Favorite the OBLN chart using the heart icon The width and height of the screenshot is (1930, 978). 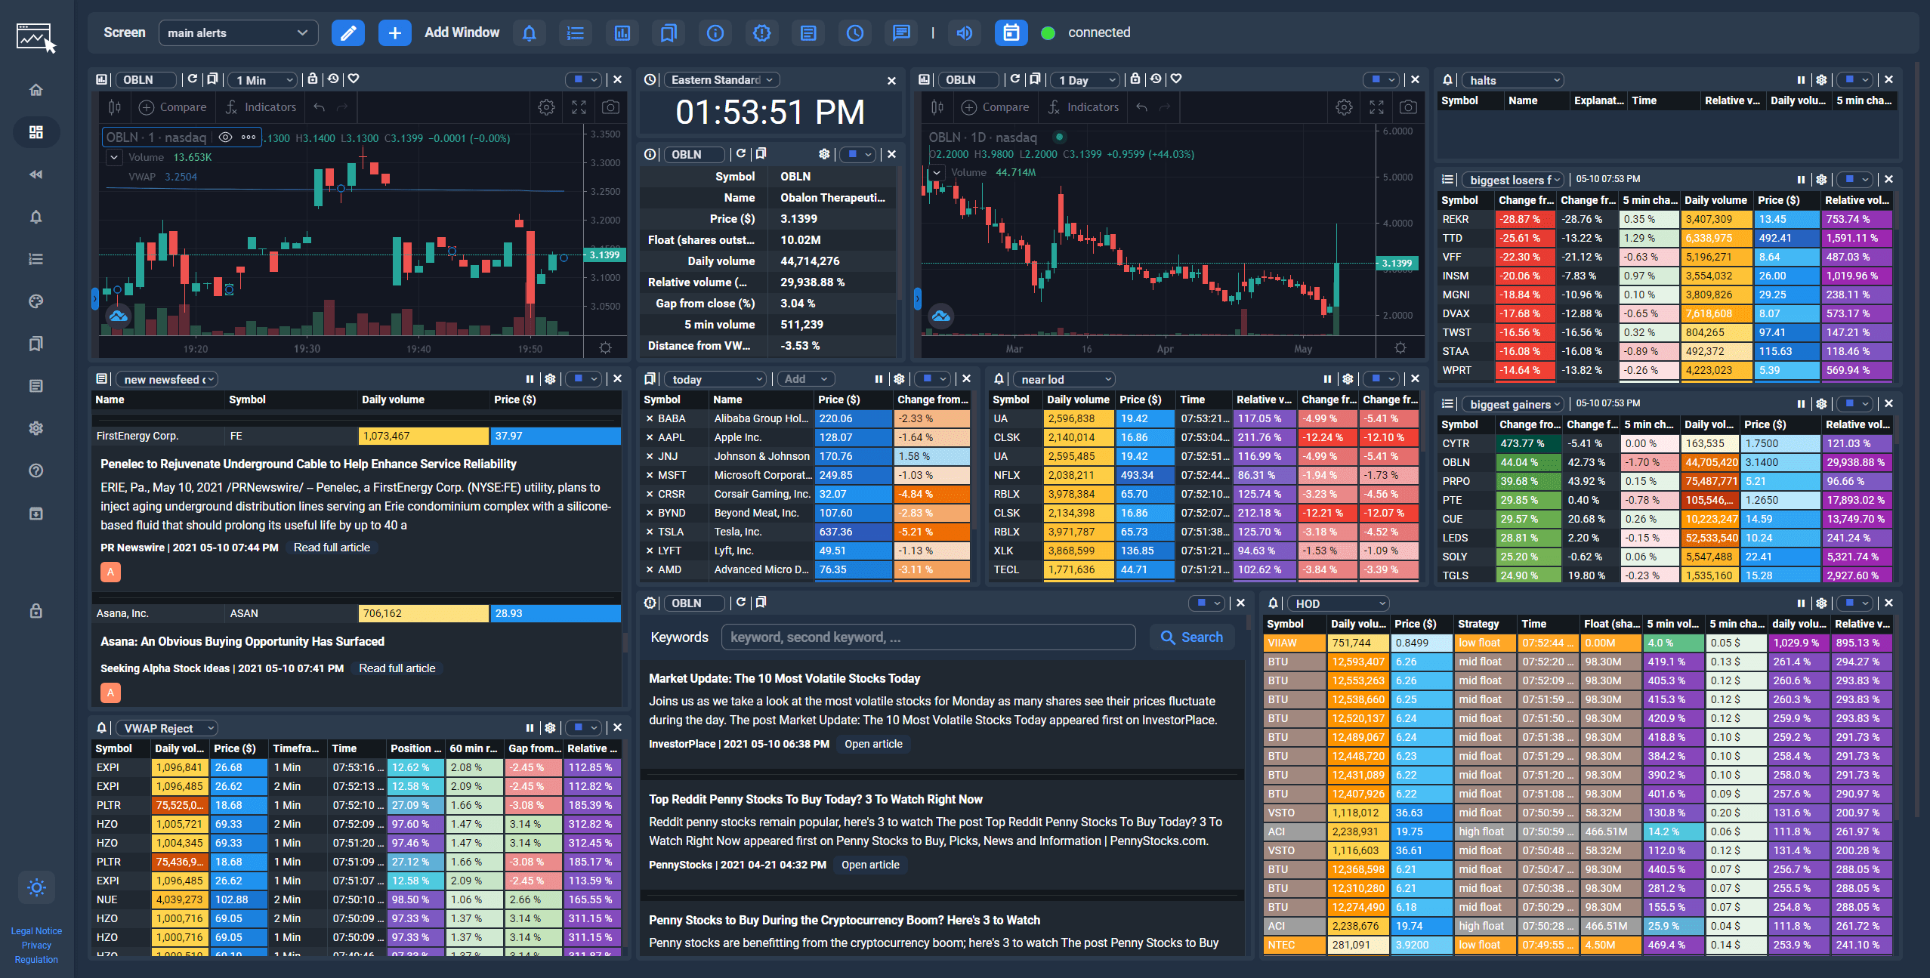(352, 79)
